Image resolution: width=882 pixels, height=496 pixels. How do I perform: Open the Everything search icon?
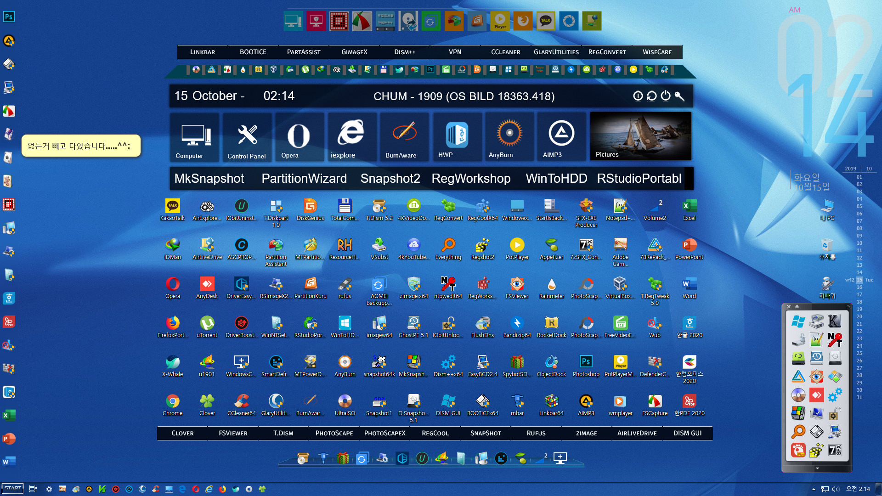[x=448, y=249]
